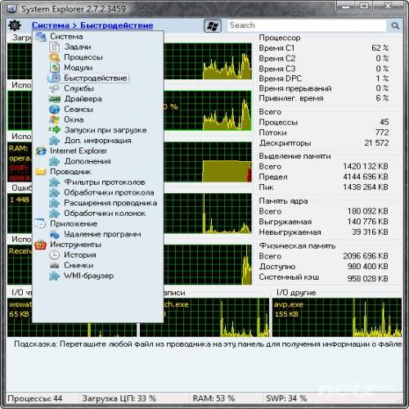Image resolution: width=409 pixels, height=409 pixels.
Task: Open the WMI-браузер entry
Action: (x=89, y=276)
